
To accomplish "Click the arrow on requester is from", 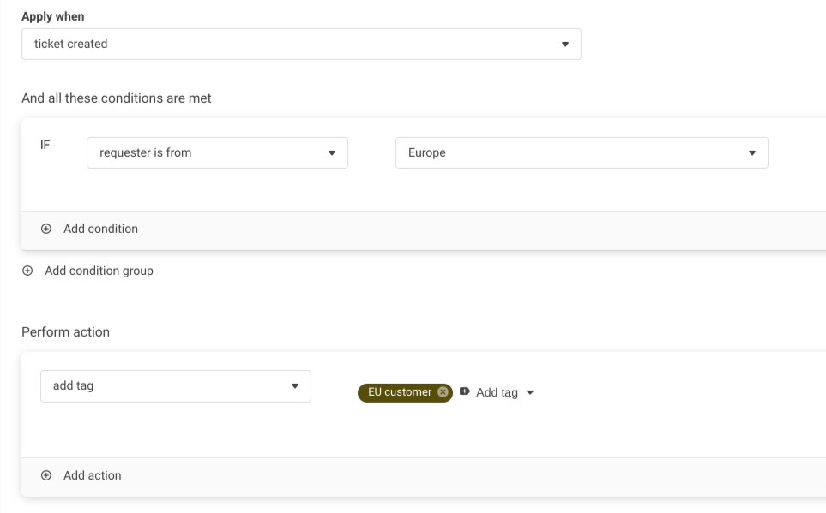I will coord(332,153).
